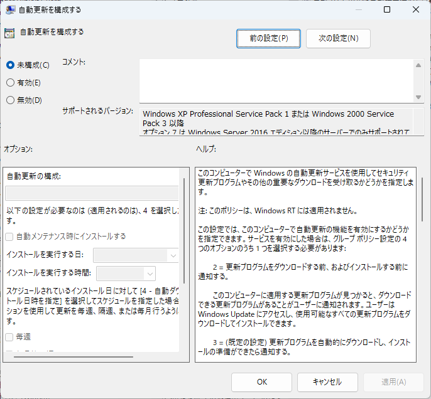Close the 自動更新を構成する dialog

click(x=416, y=10)
